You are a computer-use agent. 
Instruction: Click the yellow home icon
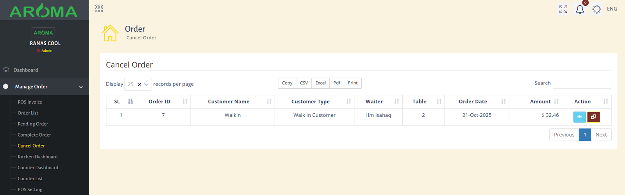[110, 33]
